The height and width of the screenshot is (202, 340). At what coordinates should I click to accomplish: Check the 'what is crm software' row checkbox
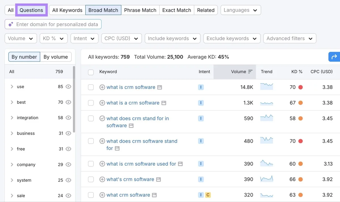(91, 87)
